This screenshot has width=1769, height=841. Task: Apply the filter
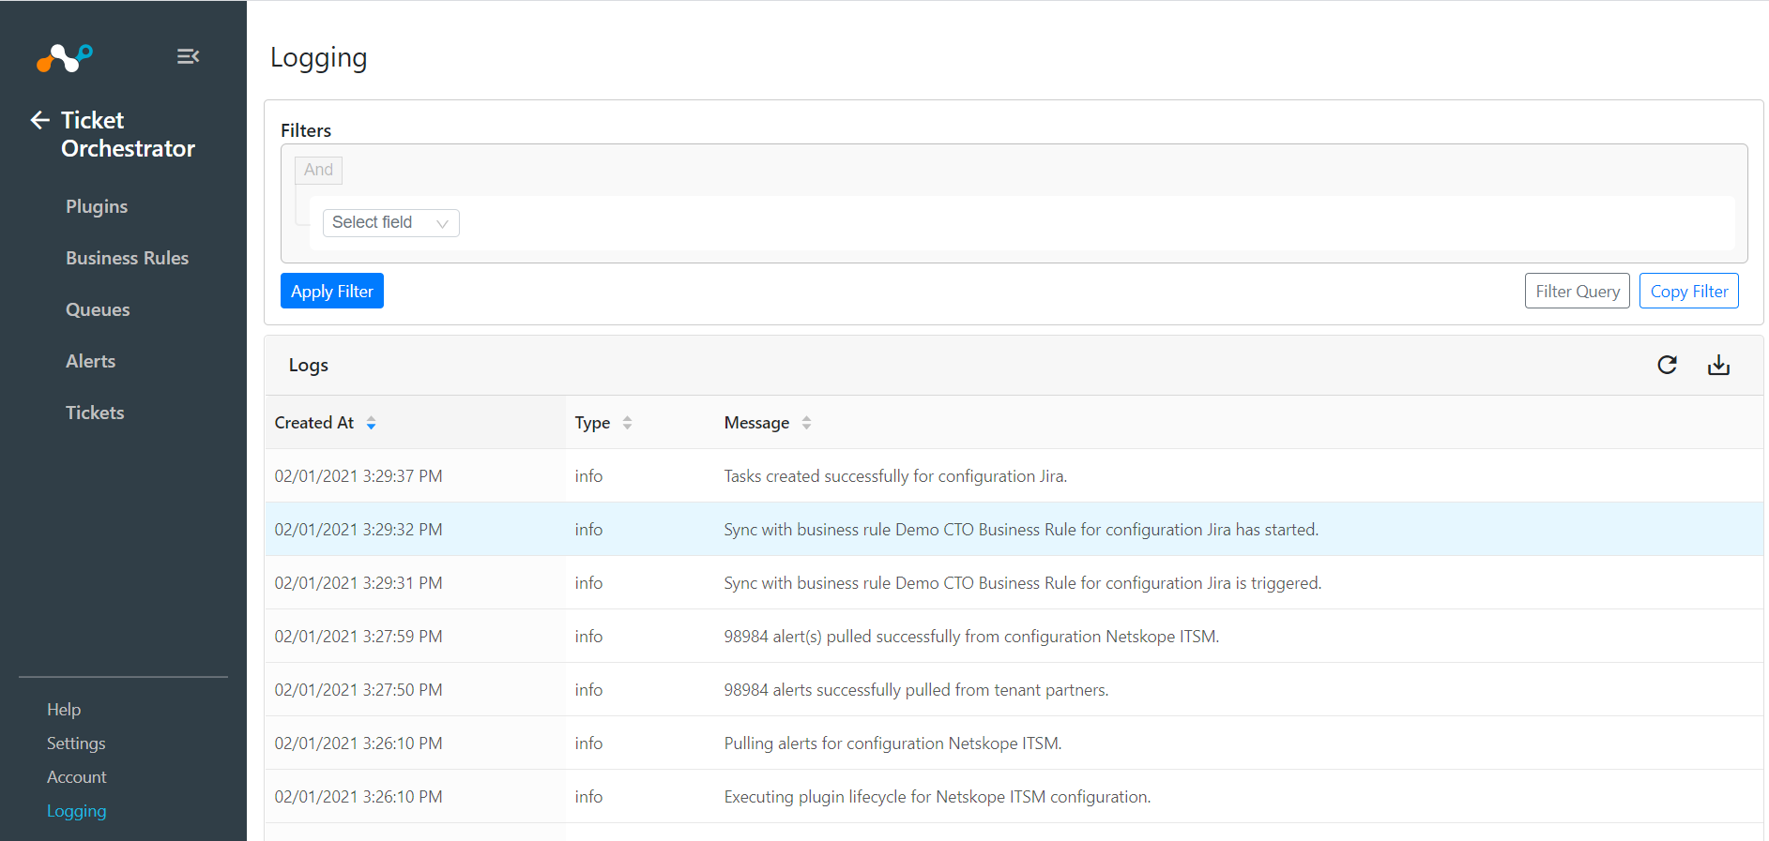click(x=332, y=291)
